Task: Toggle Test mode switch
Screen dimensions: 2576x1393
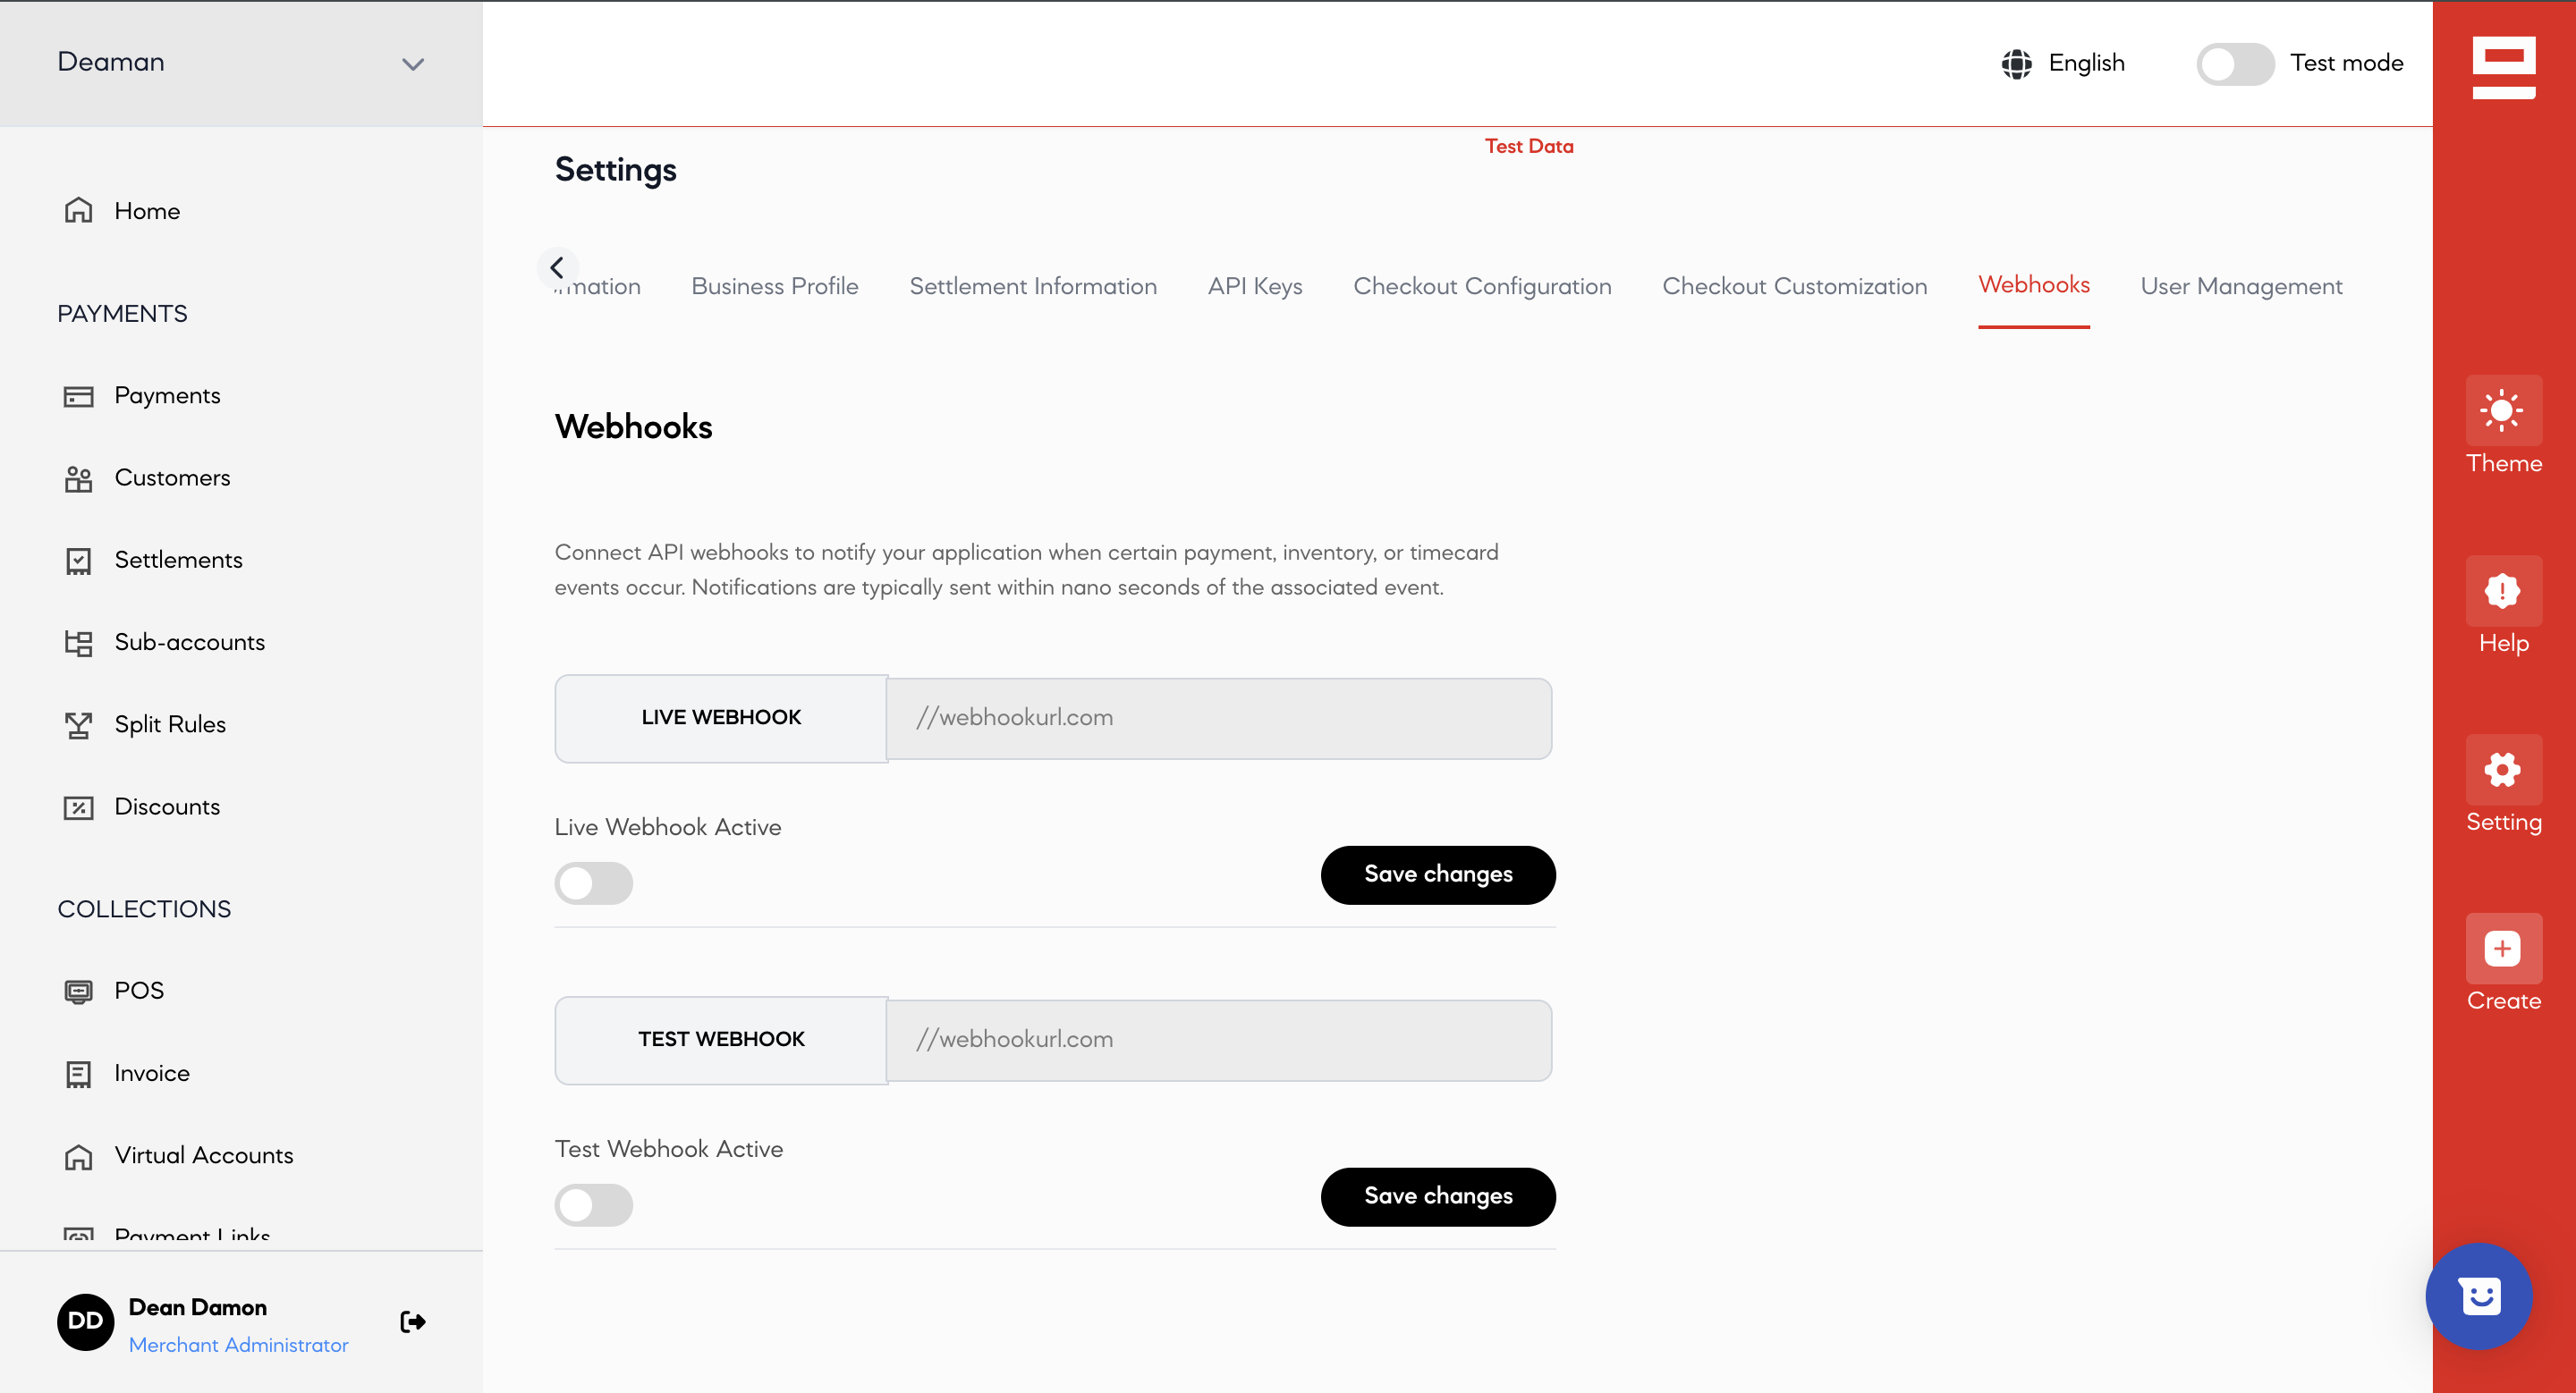Action: pos(2235,64)
